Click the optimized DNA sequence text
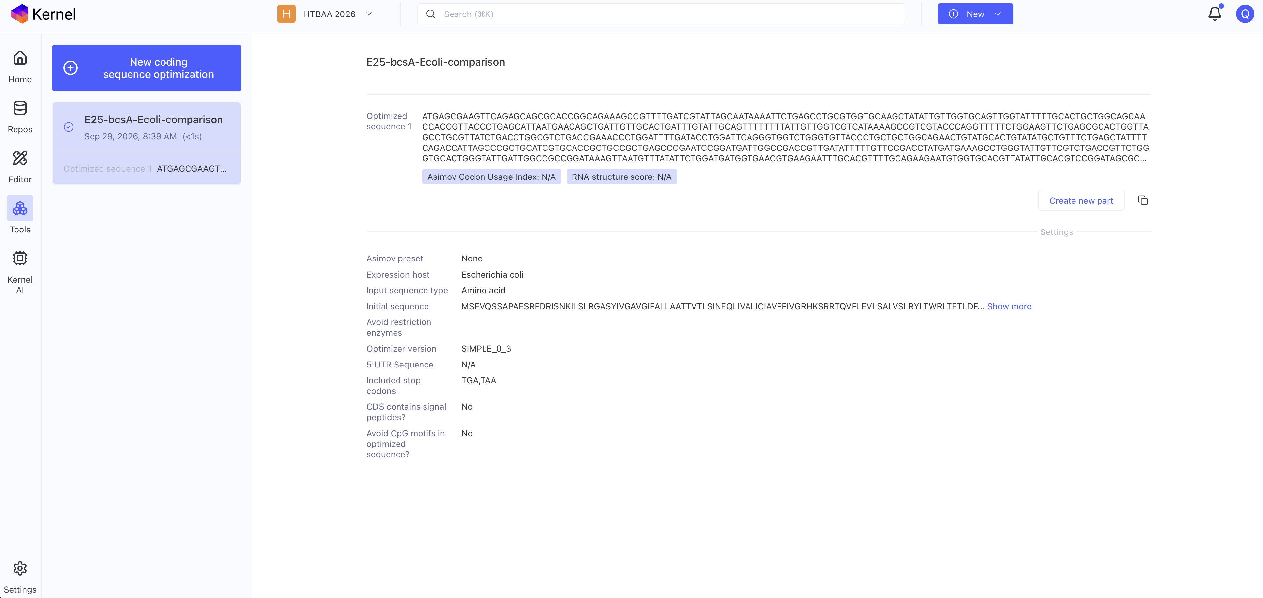 point(785,137)
